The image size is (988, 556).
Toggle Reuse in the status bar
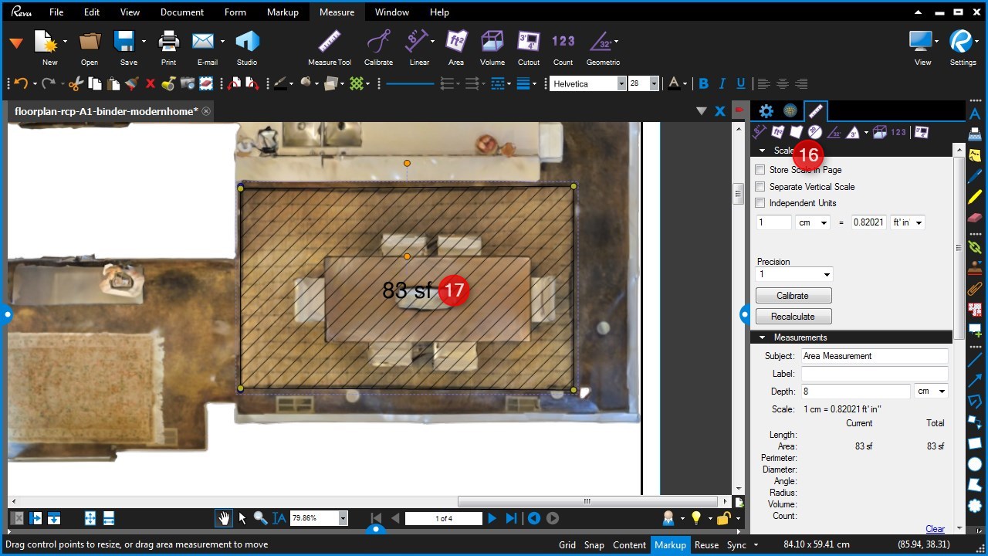[x=706, y=544]
